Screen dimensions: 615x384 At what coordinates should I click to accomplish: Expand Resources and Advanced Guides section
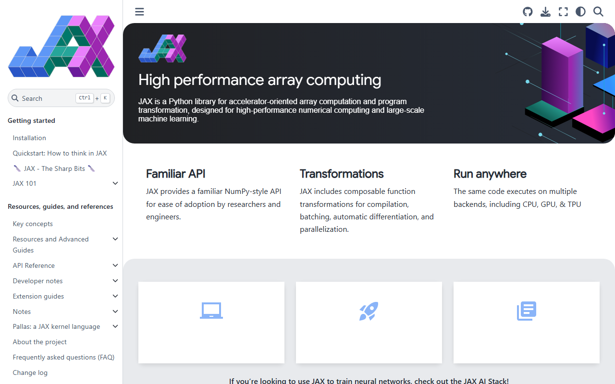115,239
